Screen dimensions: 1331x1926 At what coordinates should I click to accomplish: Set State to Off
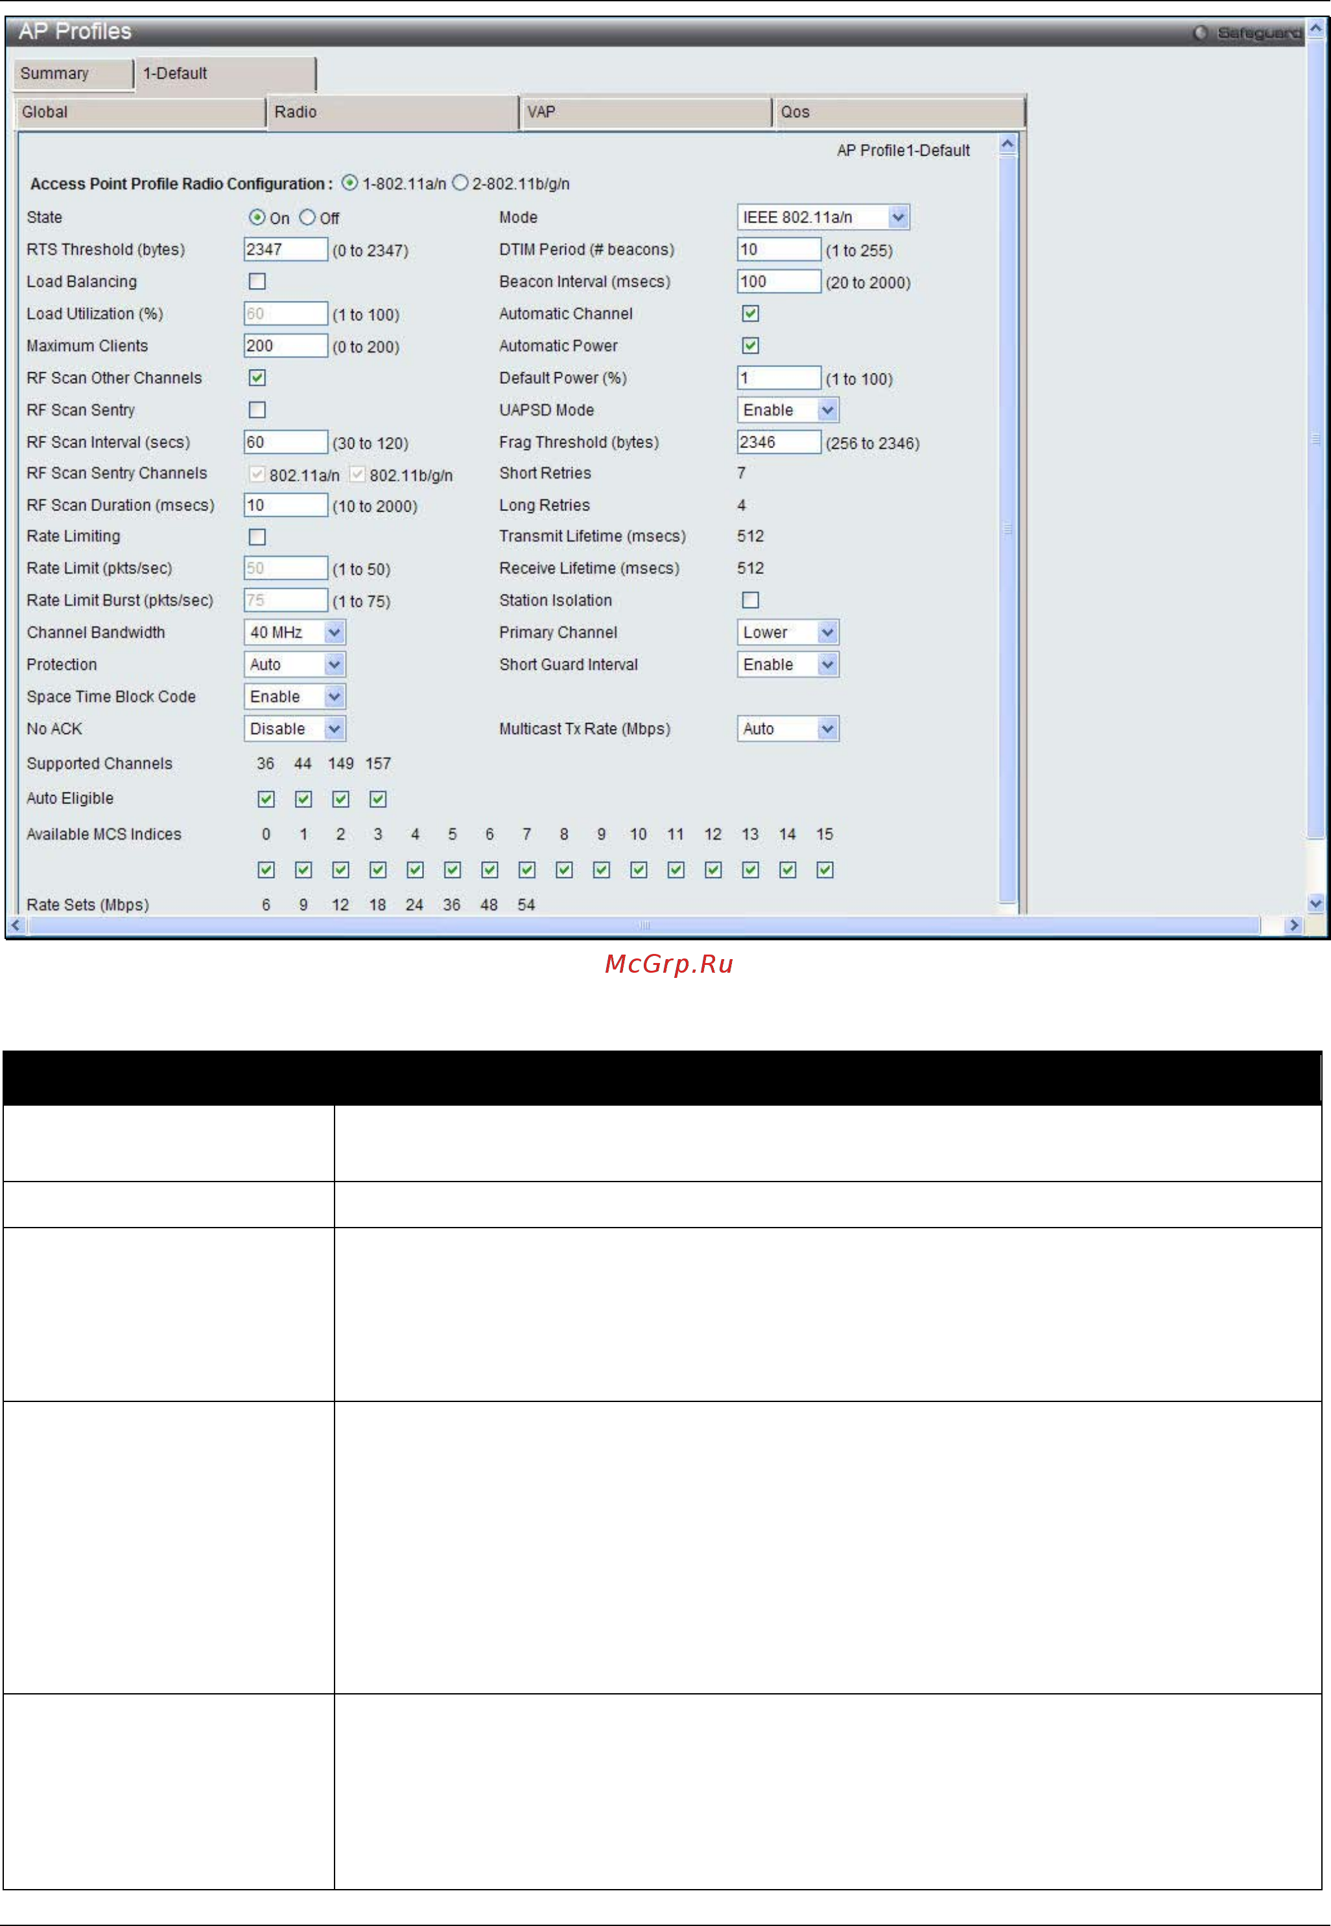[308, 217]
